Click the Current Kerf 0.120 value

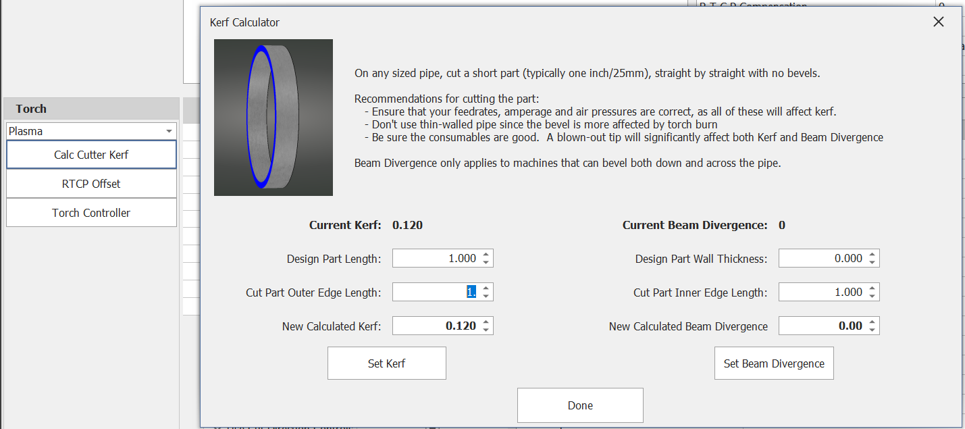point(408,225)
